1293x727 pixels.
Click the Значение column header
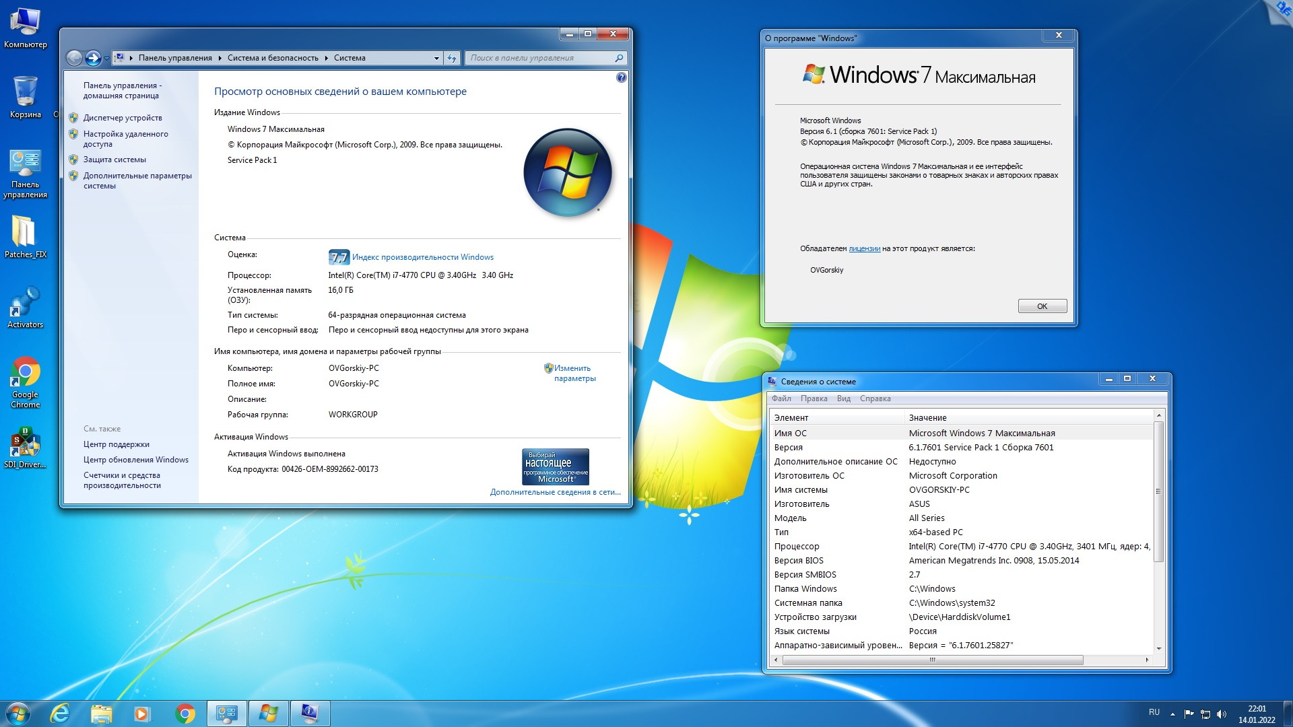pos(1029,417)
